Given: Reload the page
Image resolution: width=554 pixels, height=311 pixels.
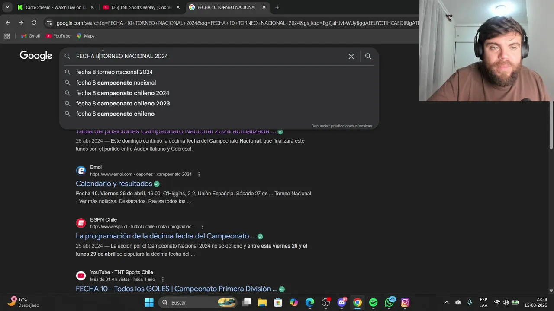Looking at the screenshot, I should (34, 22).
